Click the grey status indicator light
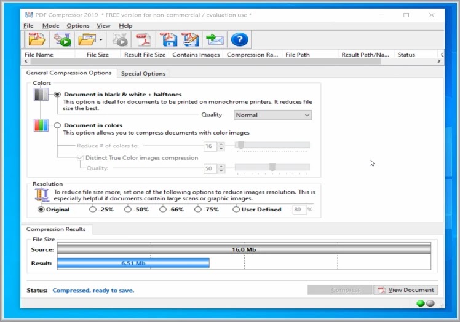This screenshot has width=460, height=322. tap(430, 303)
